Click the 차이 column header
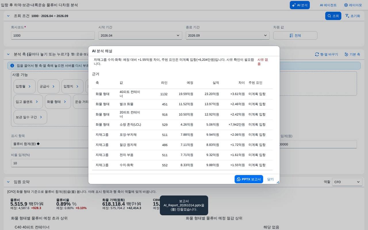This screenshot has width=368, height=230. tap(241, 83)
